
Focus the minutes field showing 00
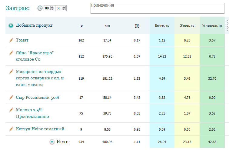pyautogui.click(x=58, y=8)
